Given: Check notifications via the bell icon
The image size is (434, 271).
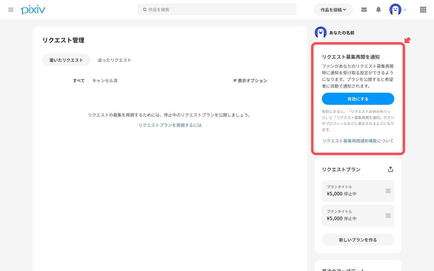Looking at the screenshot, I should coord(378,9).
